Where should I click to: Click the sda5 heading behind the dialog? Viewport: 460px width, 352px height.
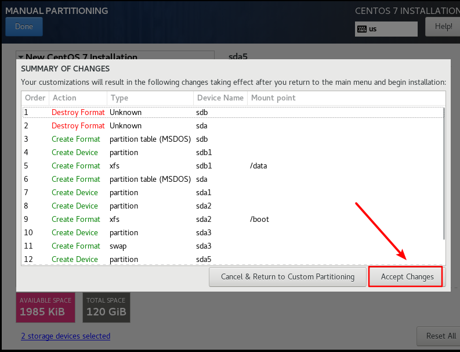[x=238, y=56]
